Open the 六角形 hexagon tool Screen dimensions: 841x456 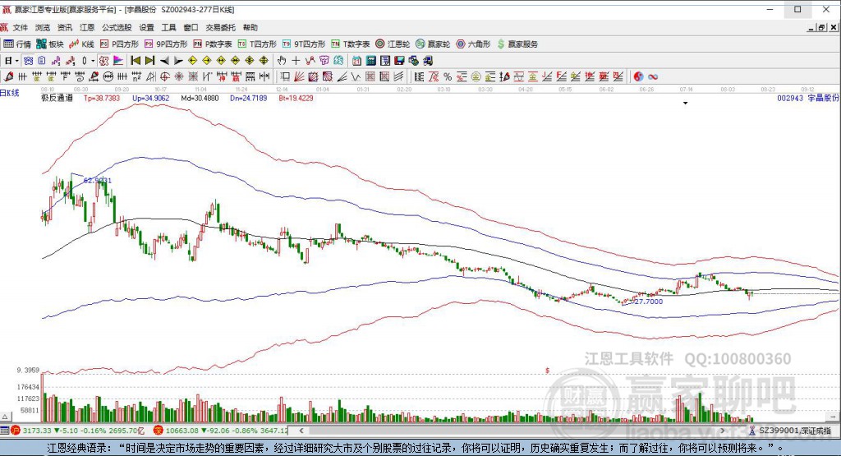[473, 44]
